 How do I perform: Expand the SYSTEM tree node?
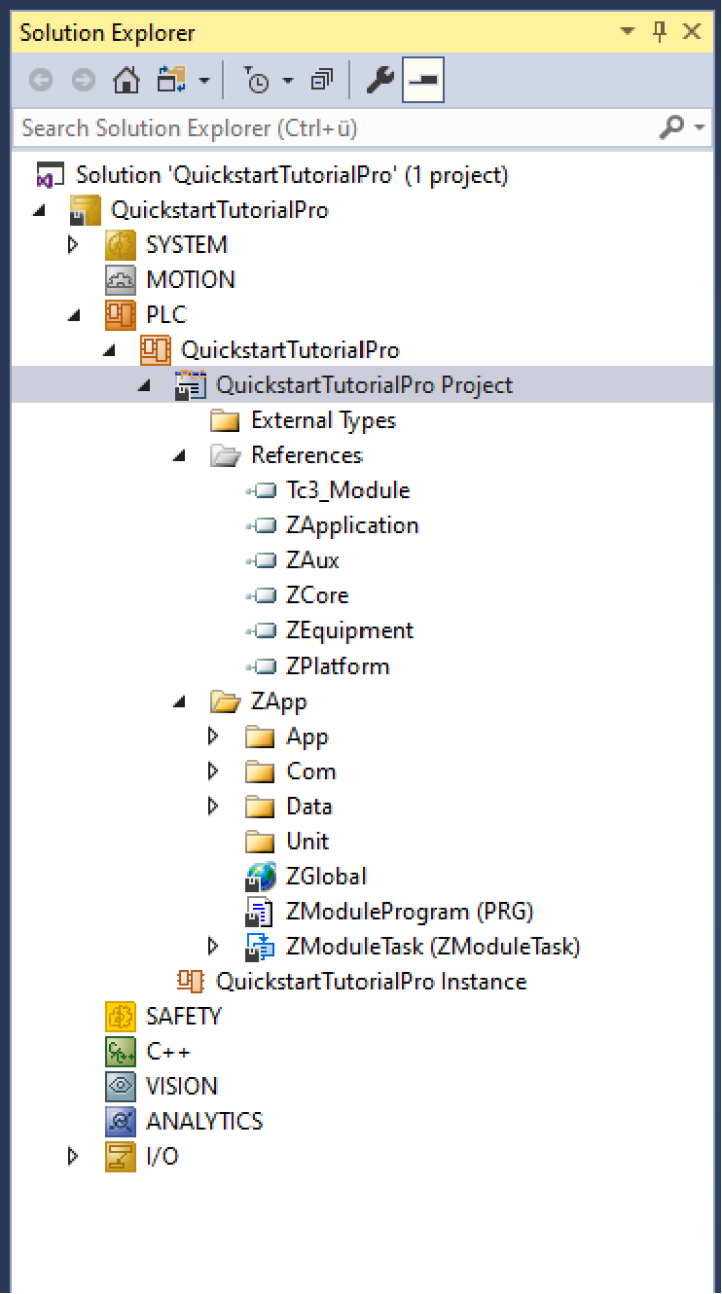click(x=73, y=244)
